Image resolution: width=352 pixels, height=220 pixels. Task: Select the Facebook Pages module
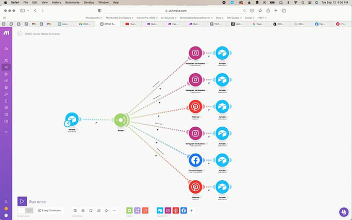pyautogui.click(x=195, y=160)
